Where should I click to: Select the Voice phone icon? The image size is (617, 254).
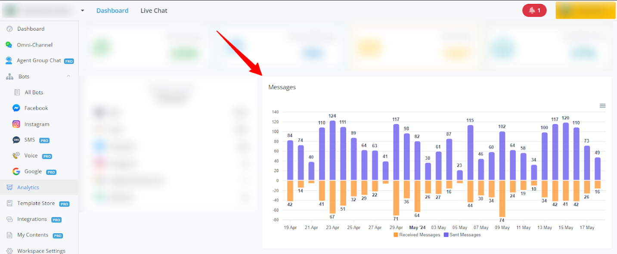coord(16,156)
